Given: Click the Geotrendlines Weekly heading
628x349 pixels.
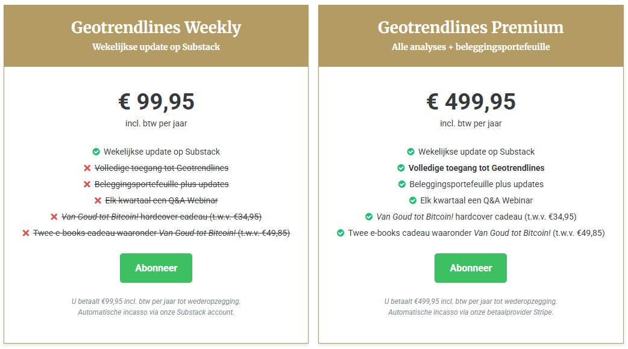Looking at the screenshot, I should point(156,28).
